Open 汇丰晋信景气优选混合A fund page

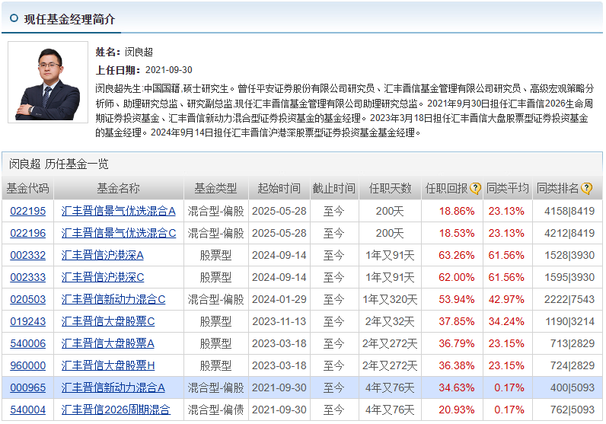tap(118, 211)
